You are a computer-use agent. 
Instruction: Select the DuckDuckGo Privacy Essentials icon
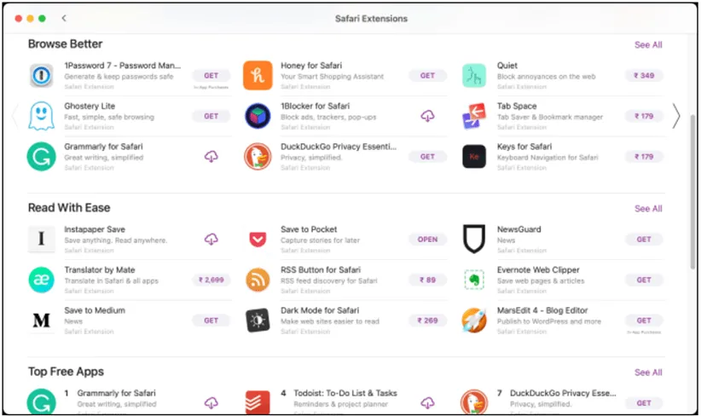[x=258, y=157]
